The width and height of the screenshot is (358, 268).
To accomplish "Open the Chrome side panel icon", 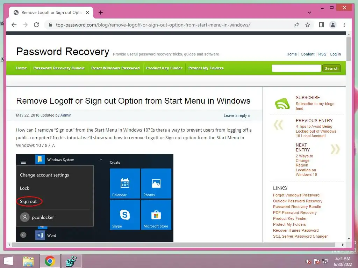I will [x=322, y=25].
